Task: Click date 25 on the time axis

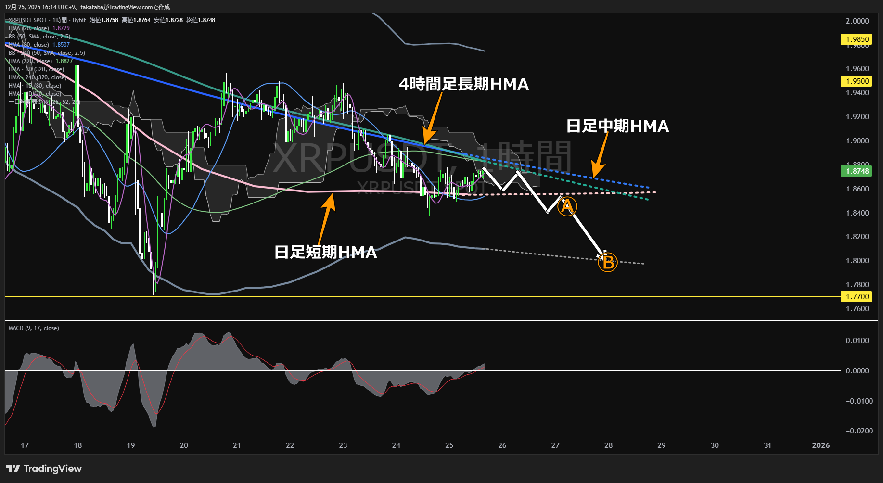Action: [449, 445]
